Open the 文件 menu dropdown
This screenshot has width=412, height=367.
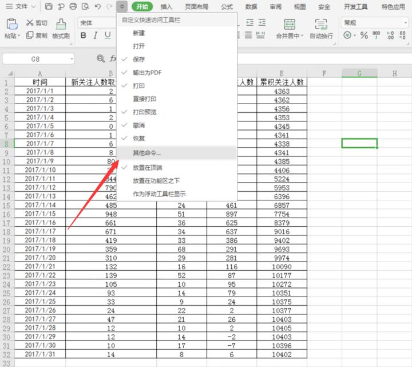pos(21,6)
